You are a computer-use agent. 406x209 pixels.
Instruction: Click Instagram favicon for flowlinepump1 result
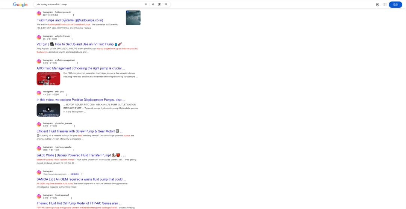click(39, 197)
